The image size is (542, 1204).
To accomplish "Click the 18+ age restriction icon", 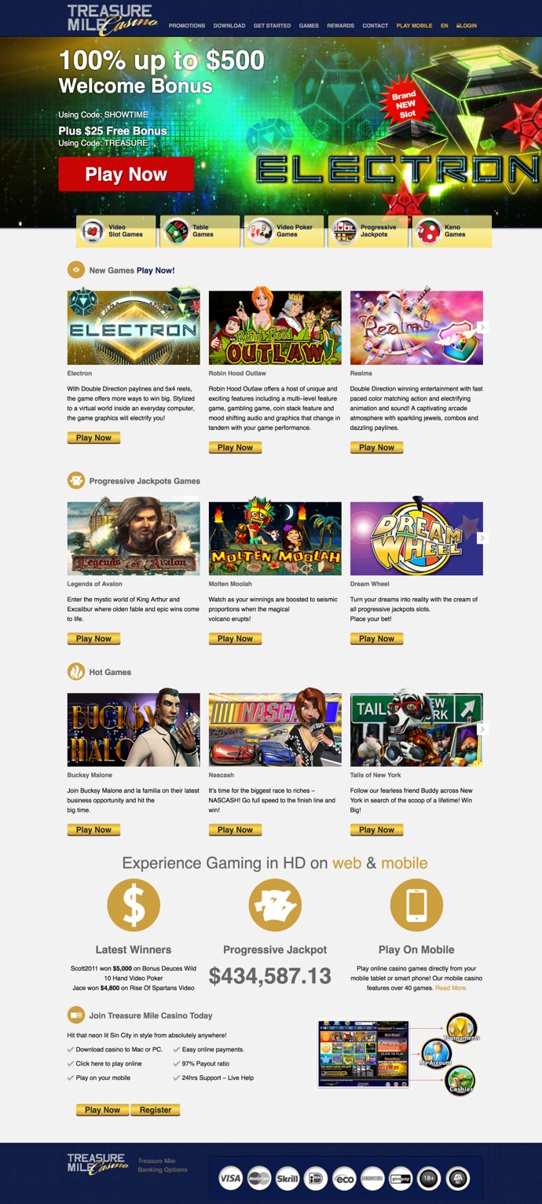I will [429, 1178].
